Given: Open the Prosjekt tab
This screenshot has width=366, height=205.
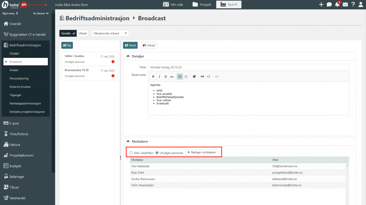Looking at the screenshot, I should 202,5.
